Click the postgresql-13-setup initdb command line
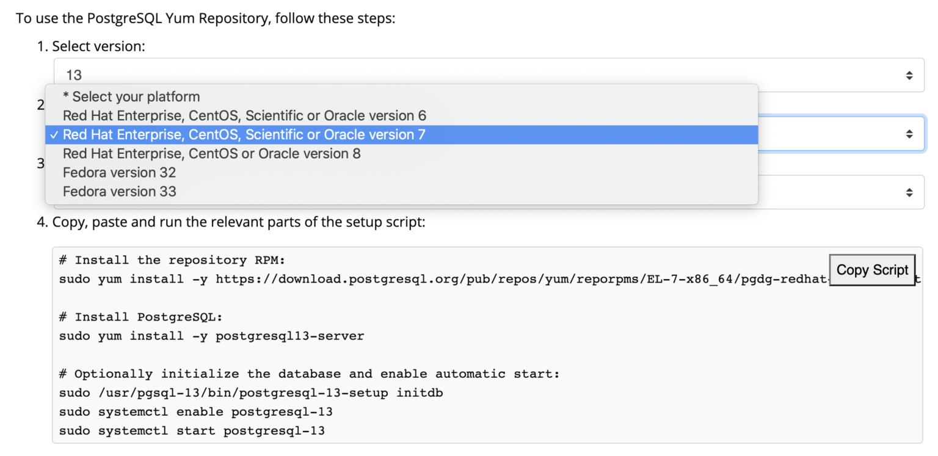938x456 pixels. 251,393
